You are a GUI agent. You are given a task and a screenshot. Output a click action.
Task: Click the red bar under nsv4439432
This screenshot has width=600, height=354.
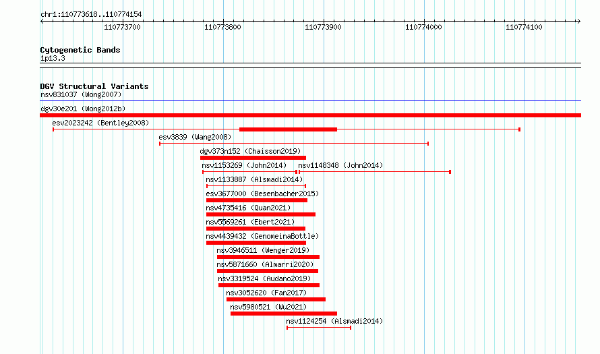click(x=256, y=243)
